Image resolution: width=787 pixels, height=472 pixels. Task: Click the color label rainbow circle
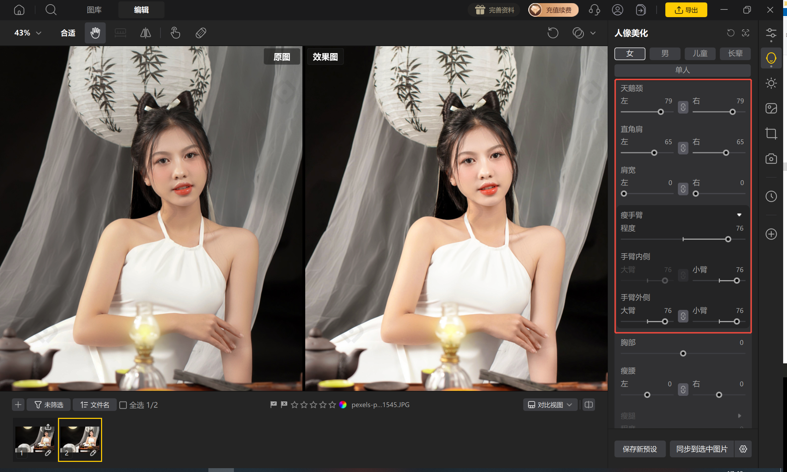[343, 405]
